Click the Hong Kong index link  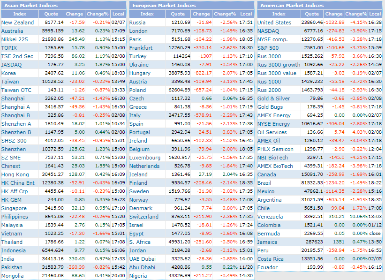[15, 174]
